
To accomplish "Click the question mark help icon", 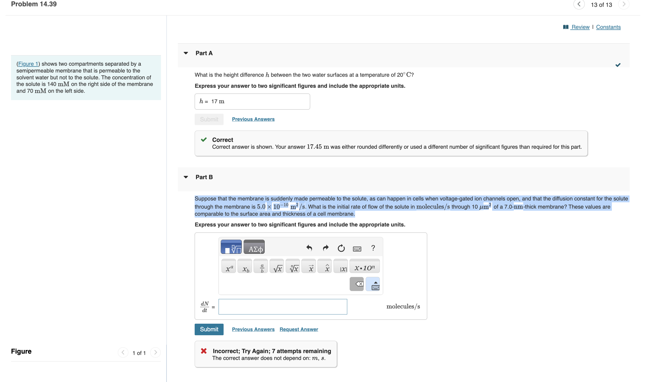I will tap(373, 248).
